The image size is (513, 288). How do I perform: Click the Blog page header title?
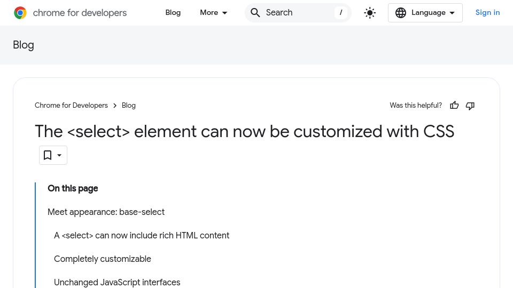pos(23,45)
